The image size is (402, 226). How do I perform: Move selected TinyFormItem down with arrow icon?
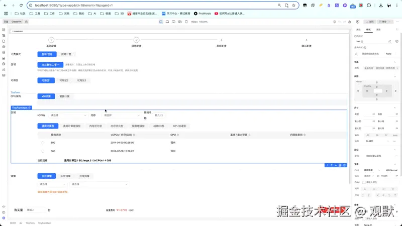[336, 165]
